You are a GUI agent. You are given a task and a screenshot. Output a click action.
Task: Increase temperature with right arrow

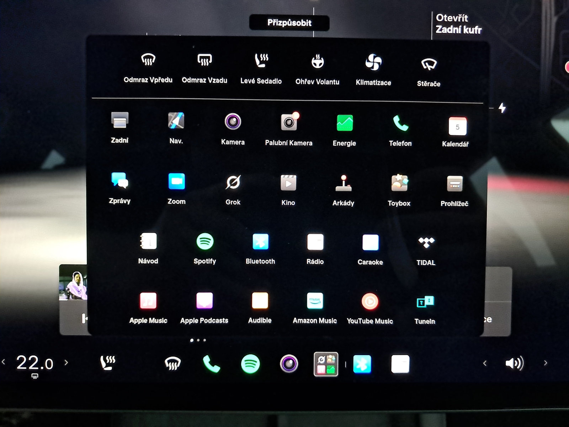[66, 363]
